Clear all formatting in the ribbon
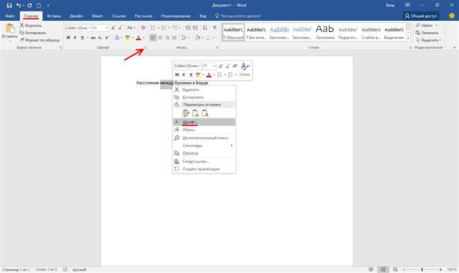The width and height of the screenshot is (459, 273). [143, 27]
